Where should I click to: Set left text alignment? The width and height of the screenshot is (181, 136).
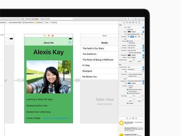tap(129, 37)
